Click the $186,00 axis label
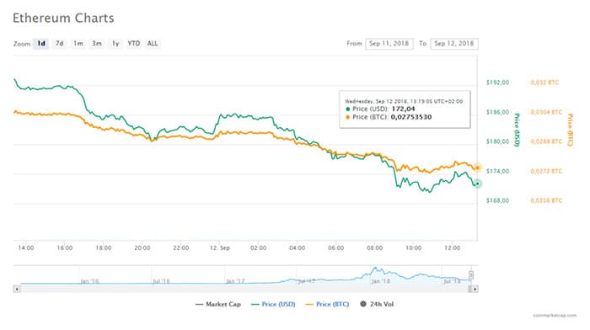The height and width of the screenshot is (330, 590). (497, 112)
